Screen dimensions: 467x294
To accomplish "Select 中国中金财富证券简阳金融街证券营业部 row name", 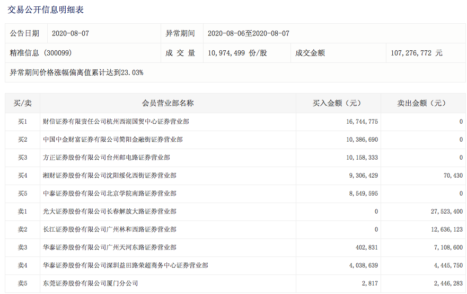I will 112,140.
